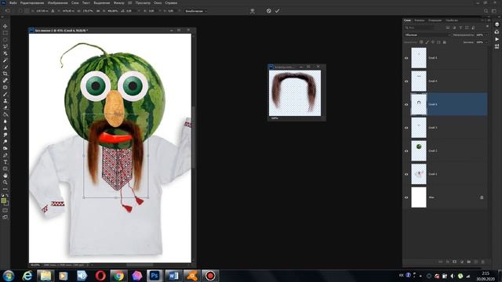Screen dimensions: 502x282
Task: Open the extra tools three-dot button
Action: tap(5, 189)
